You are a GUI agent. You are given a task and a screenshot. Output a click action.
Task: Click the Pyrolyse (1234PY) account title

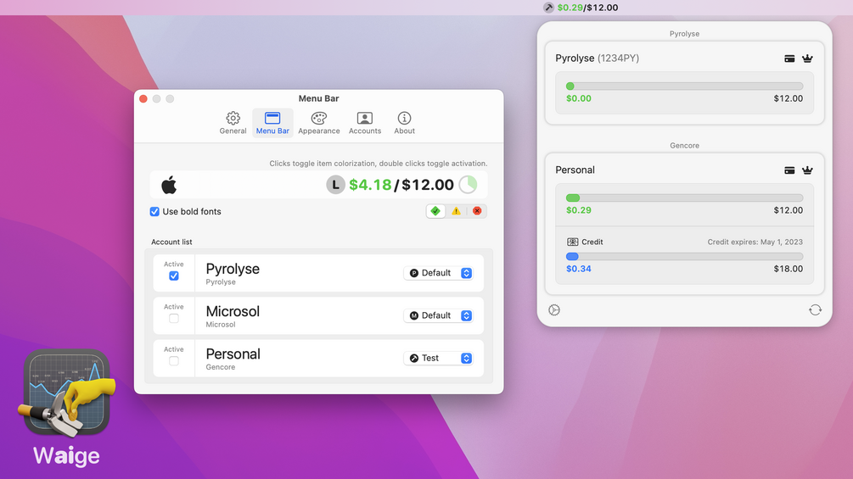pos(597,58)
